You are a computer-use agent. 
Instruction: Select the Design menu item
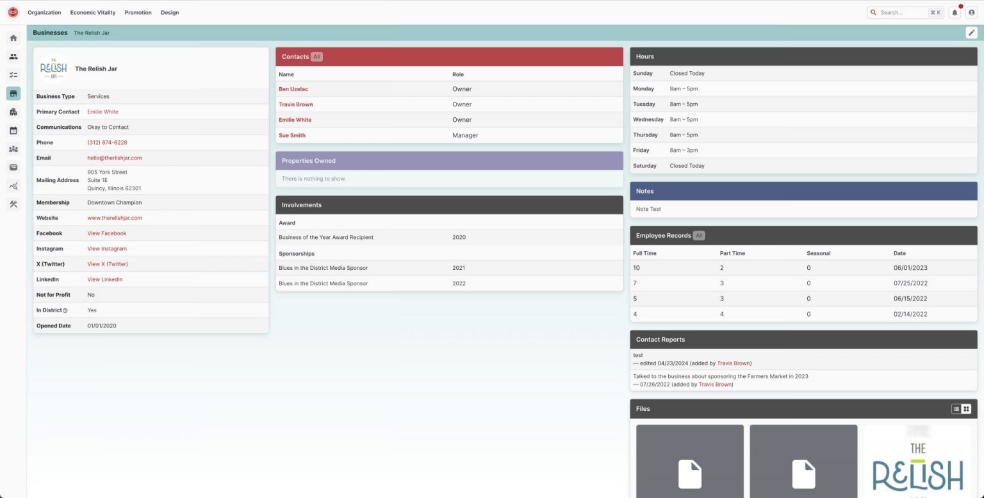click(169, 12)
